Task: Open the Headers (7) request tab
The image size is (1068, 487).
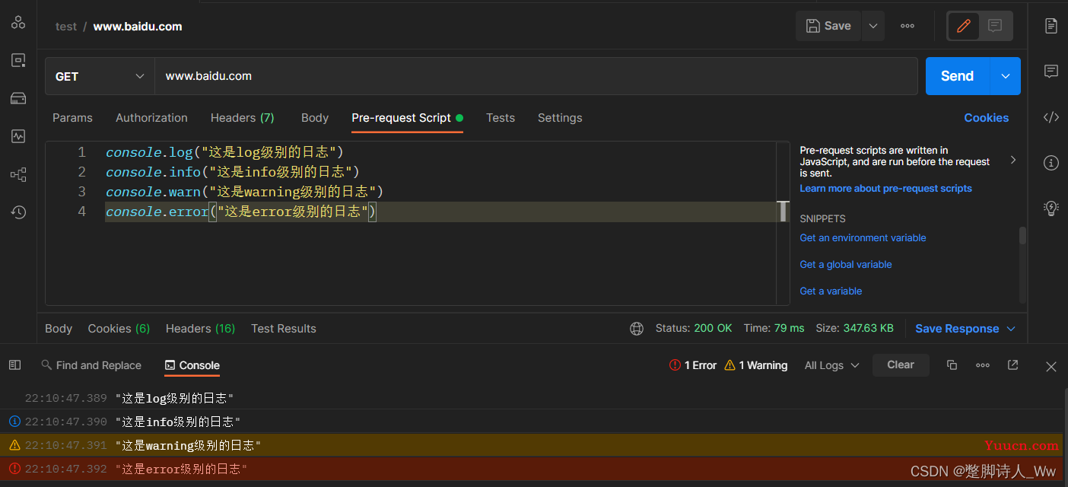Action: [242, 118]
